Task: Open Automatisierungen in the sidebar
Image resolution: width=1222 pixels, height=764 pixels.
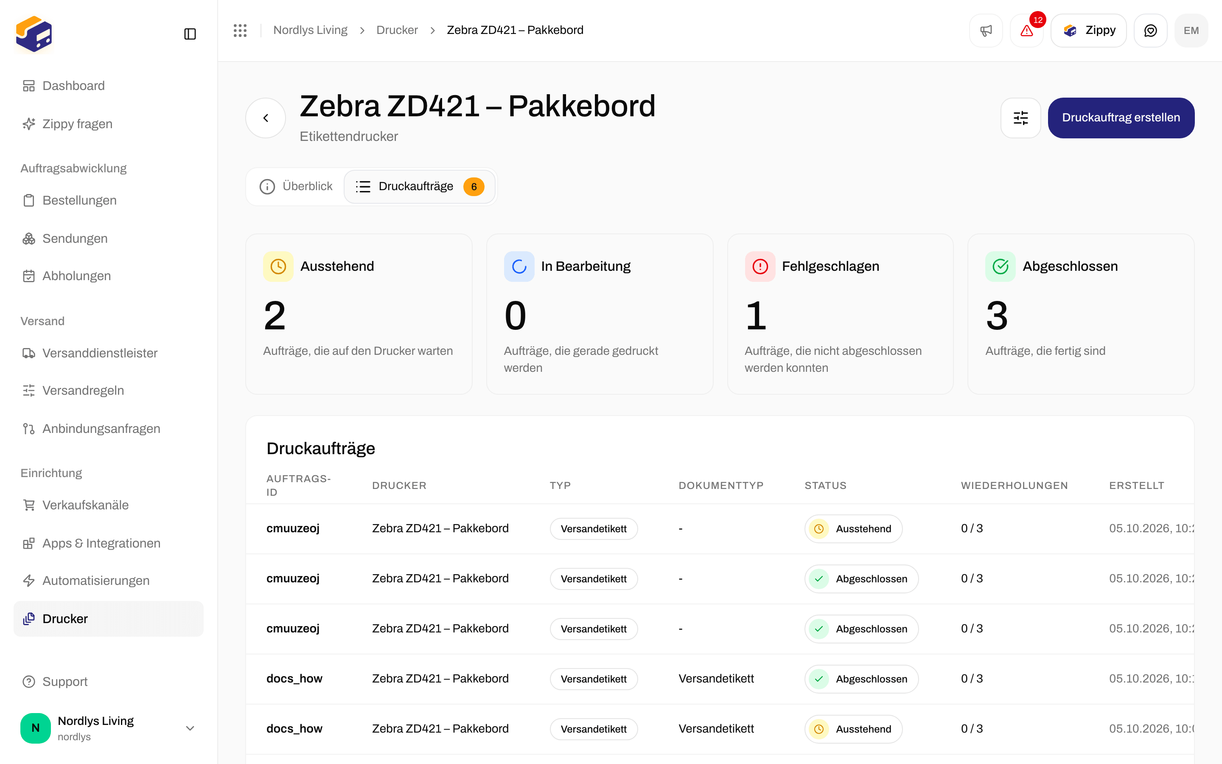Action: point(109,581)
